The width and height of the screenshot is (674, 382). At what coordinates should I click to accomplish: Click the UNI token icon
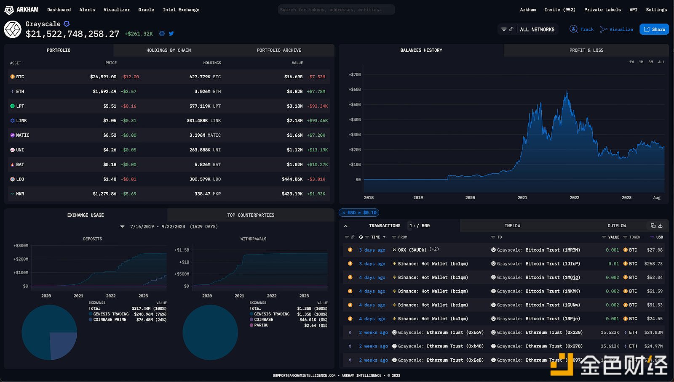12,150
